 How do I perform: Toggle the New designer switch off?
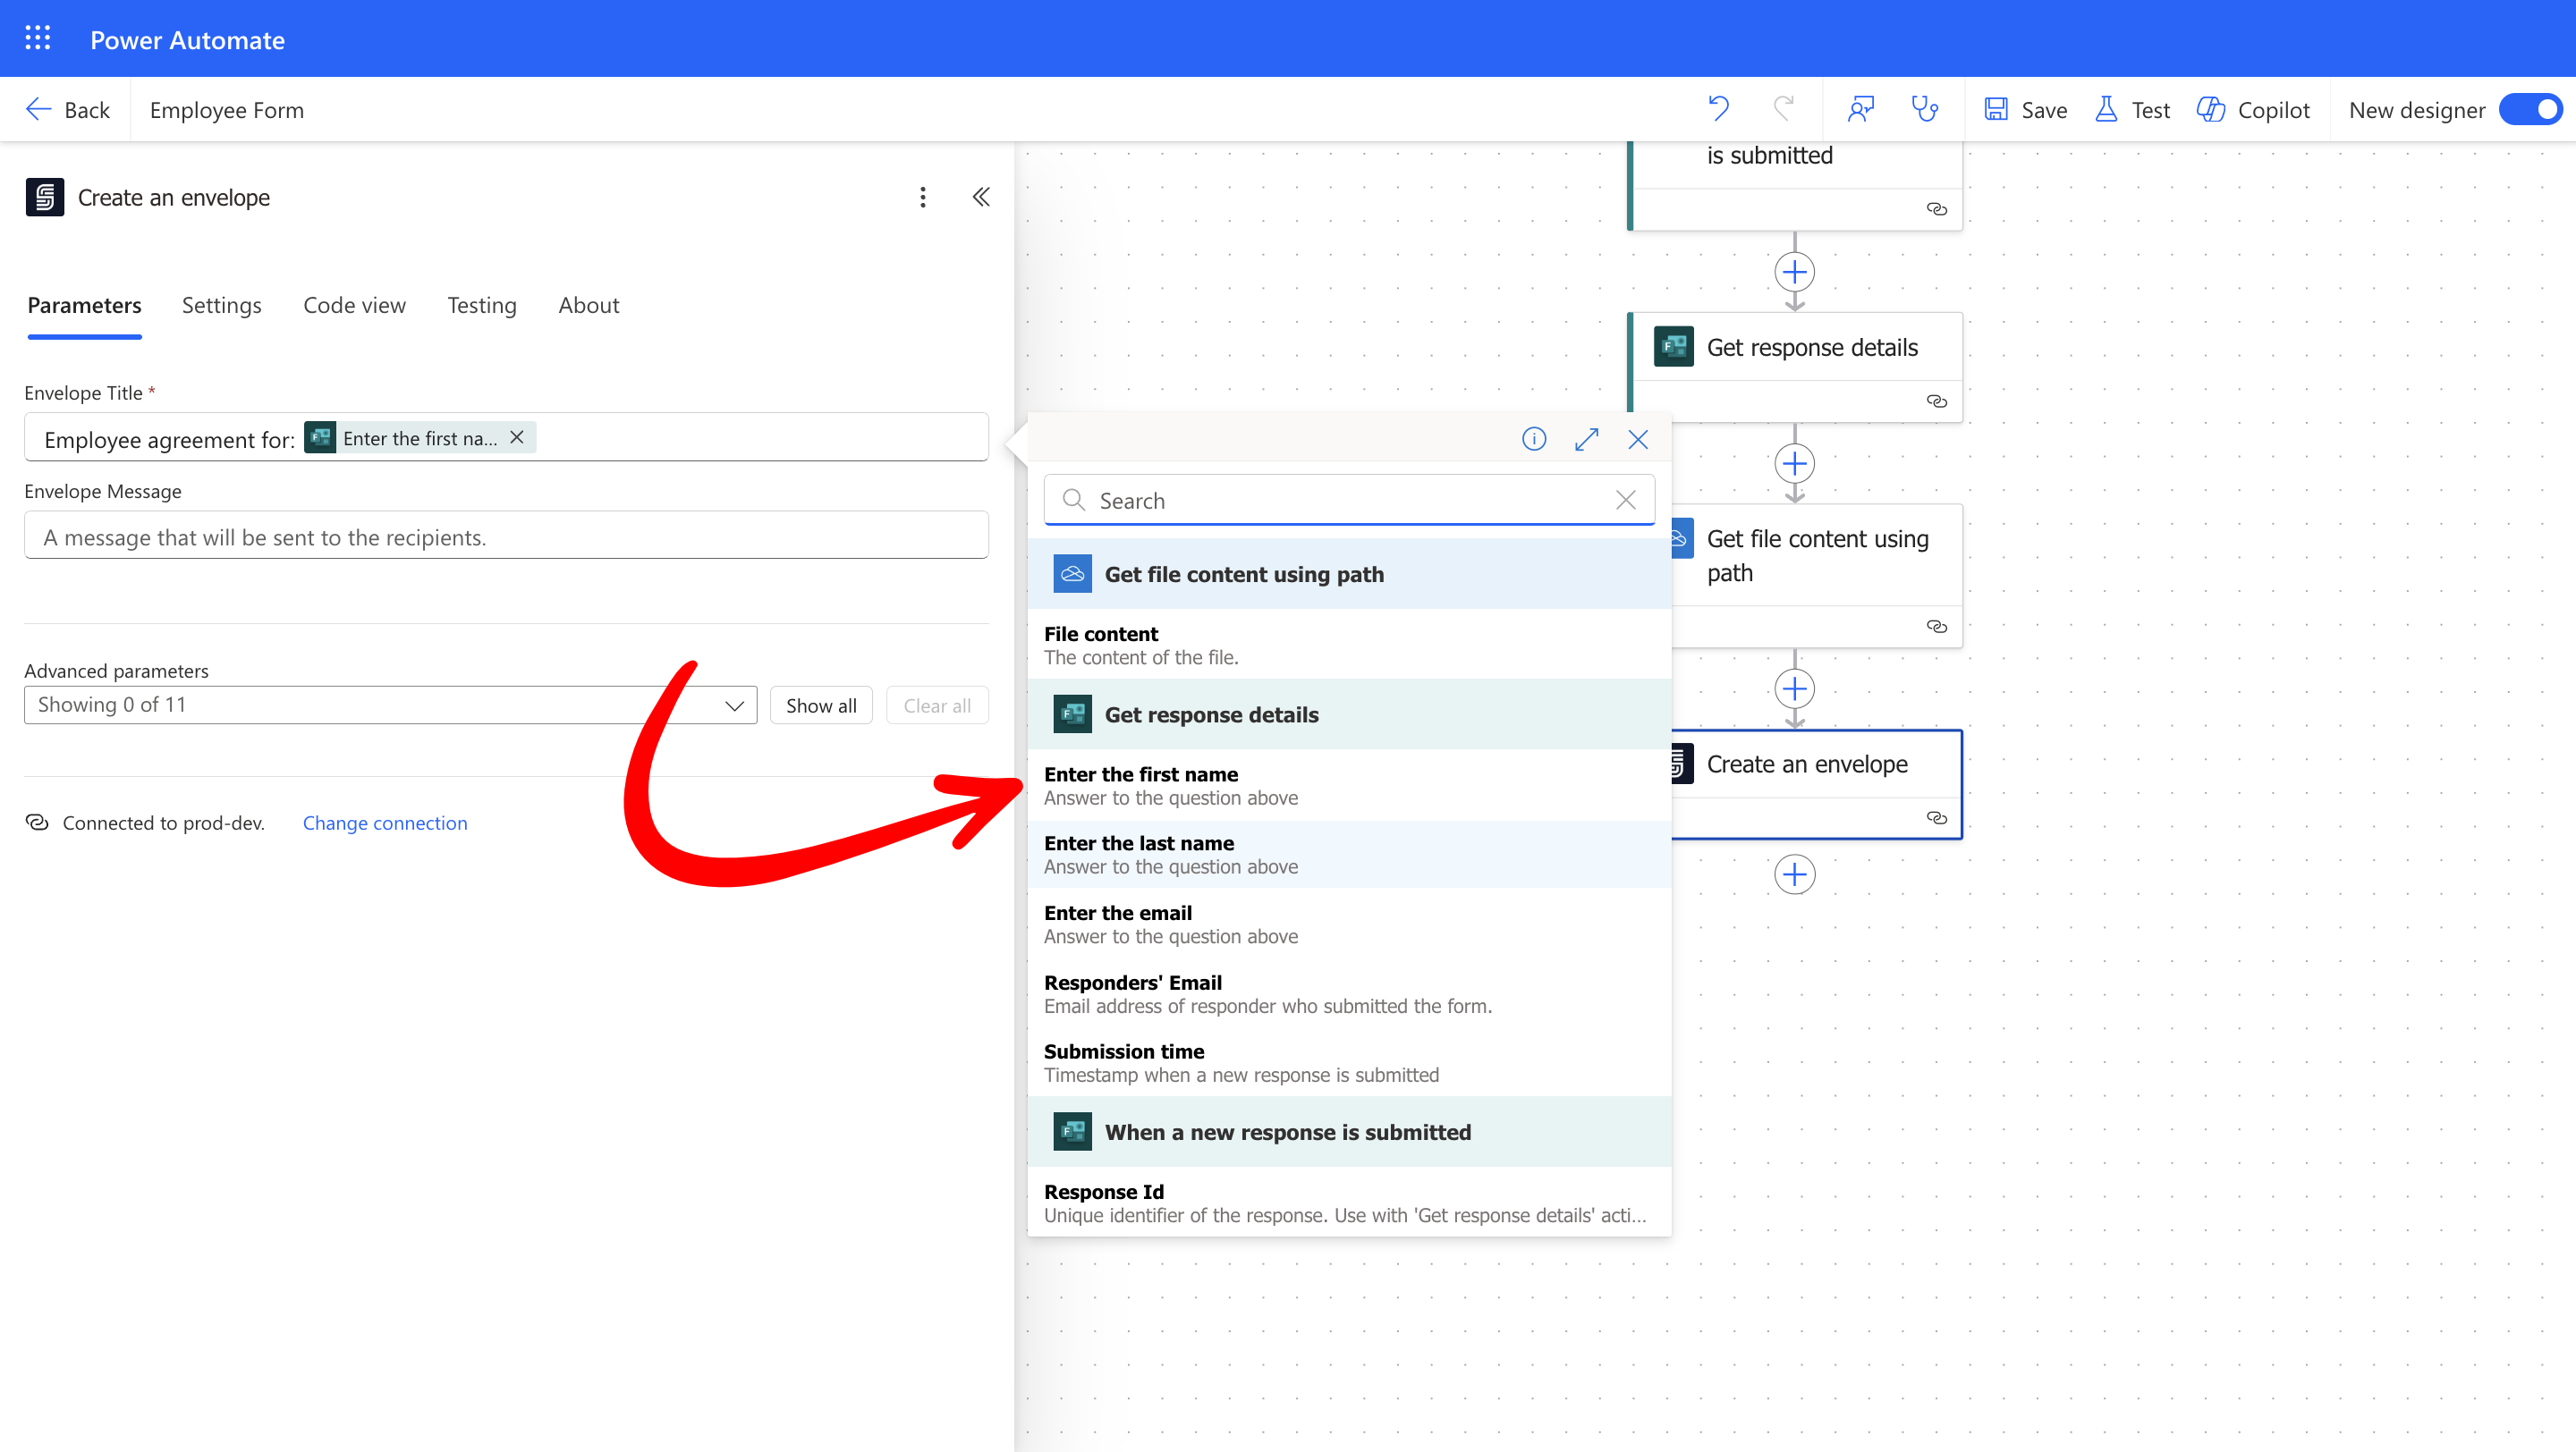pos(2530,109)
